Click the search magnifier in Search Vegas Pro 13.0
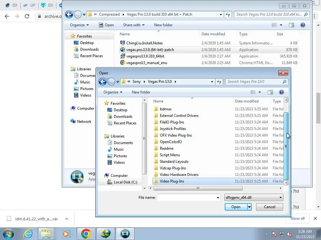 (x=284, y=82)
